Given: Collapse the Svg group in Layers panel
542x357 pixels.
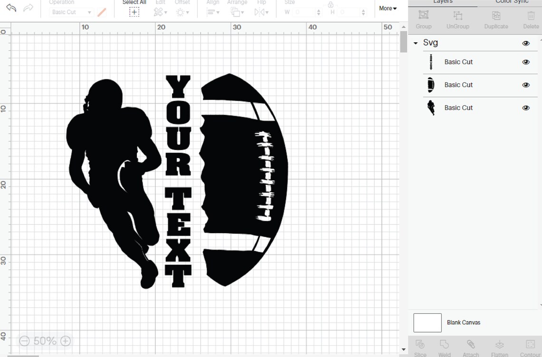Looking at the screenshot, I should 416,43.
